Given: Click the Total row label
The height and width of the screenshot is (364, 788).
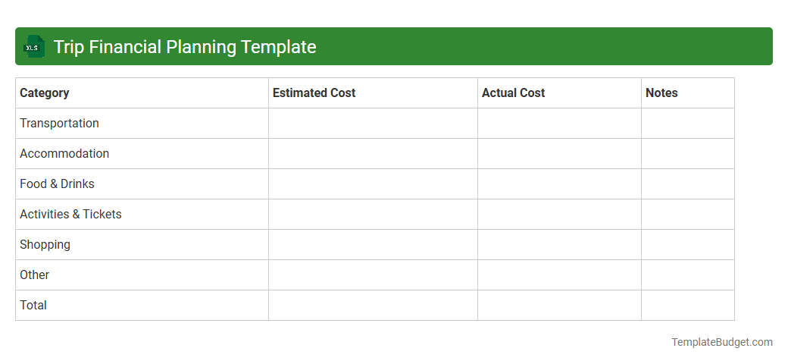Looking at the screenshot, I should click(33, 305).
